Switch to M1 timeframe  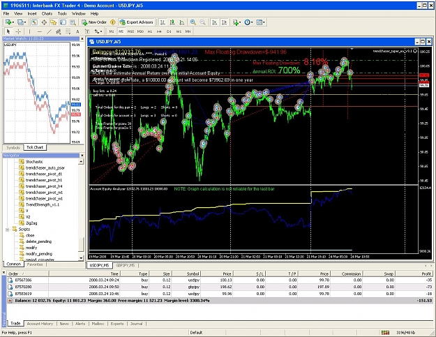[112, 31]
